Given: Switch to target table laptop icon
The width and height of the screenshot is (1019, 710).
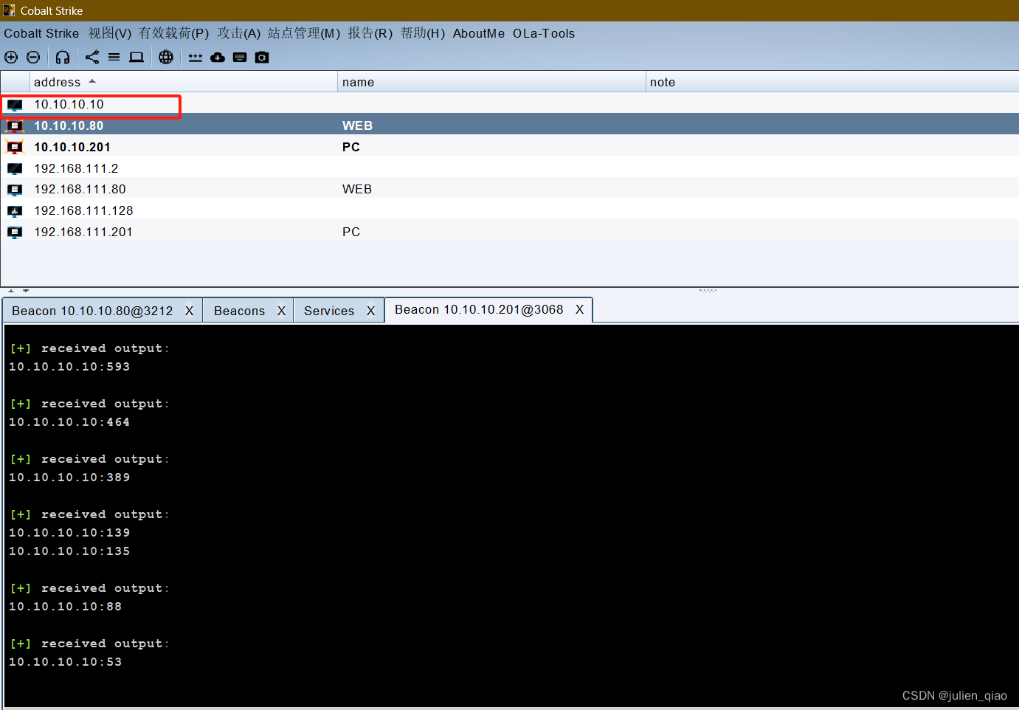Looking at the screenshot, I should [x=137, y=57].
